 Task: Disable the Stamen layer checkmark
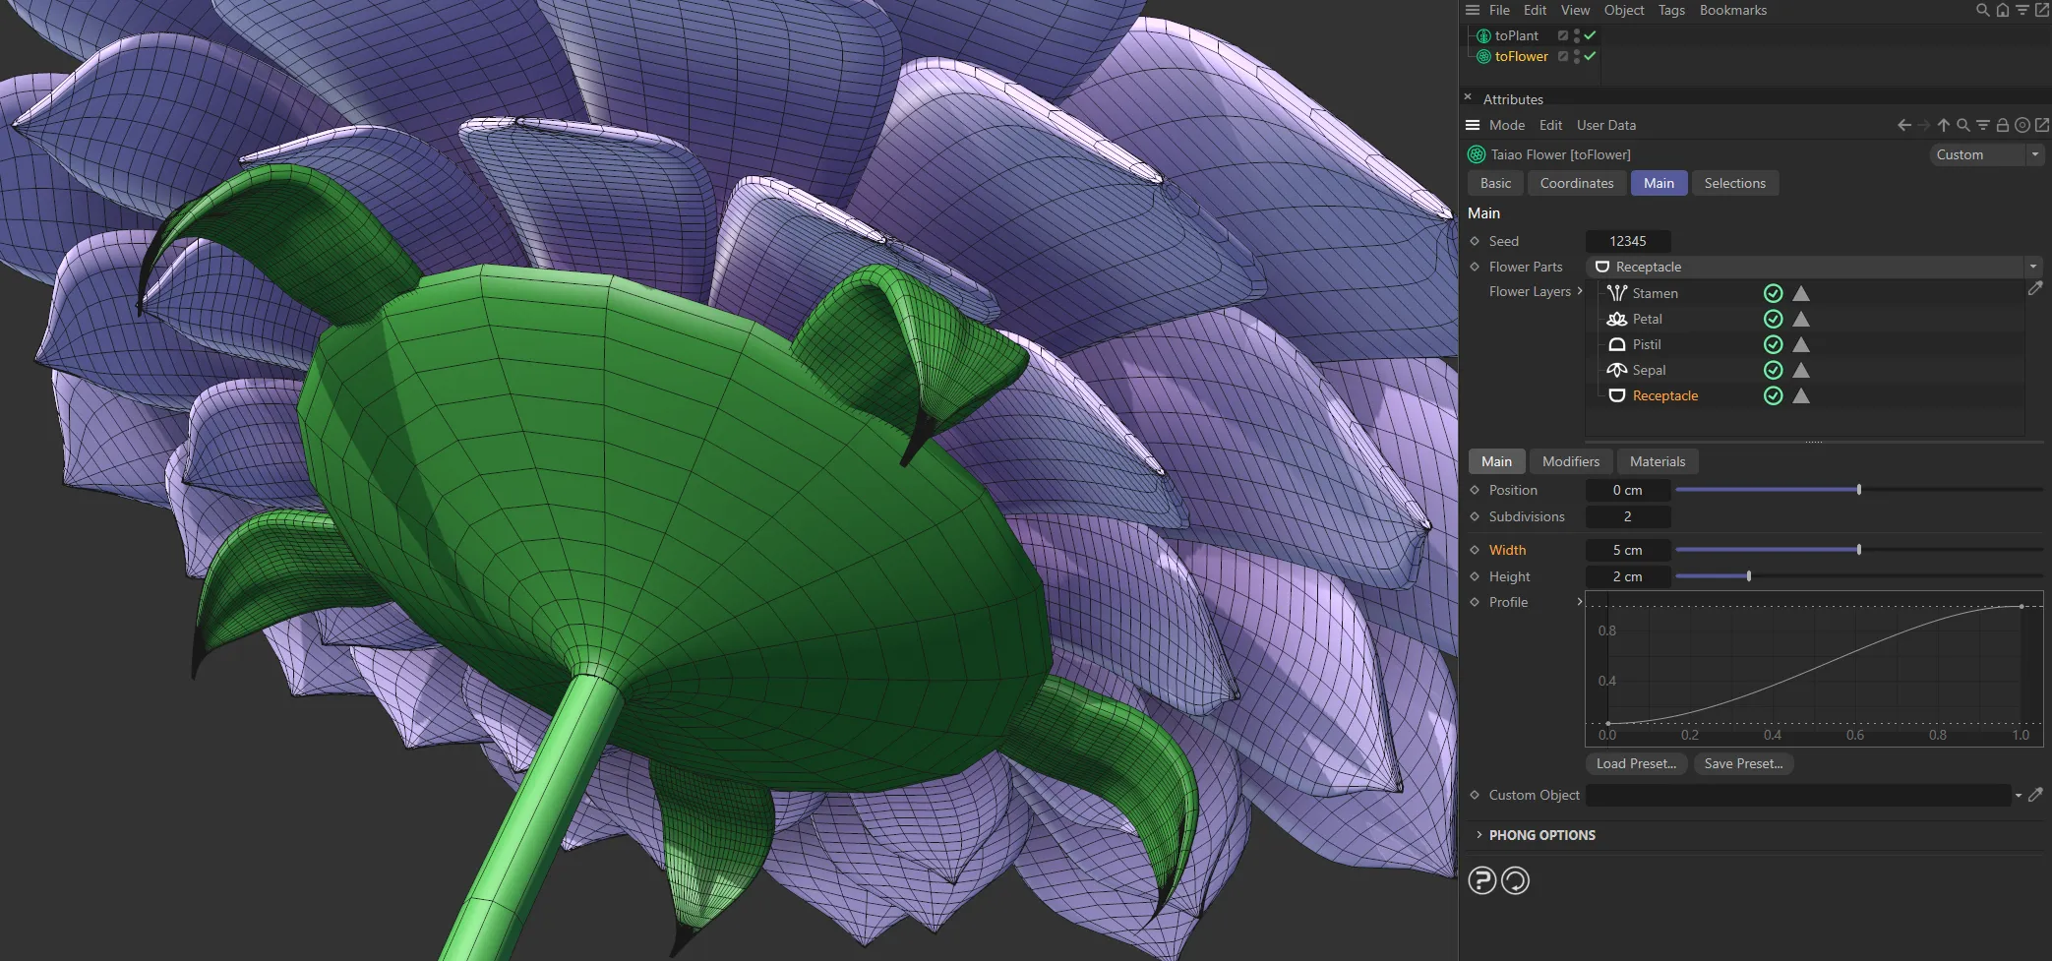click(x=1774, y=292)
